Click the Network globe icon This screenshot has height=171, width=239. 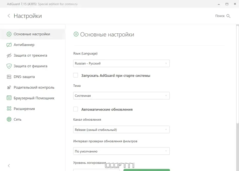(9, 119)
